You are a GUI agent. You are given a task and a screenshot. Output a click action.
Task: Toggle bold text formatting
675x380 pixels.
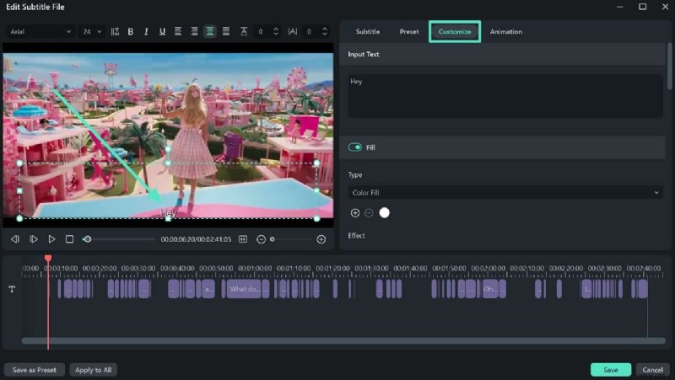pos(131,31)
